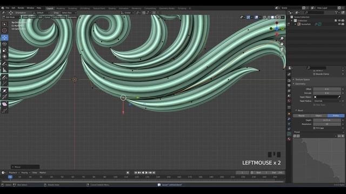The height and width of the screenshot is (194, 346).
Task: Switch to the Modeling workspace tab
Action: click(x=61, y=9)
